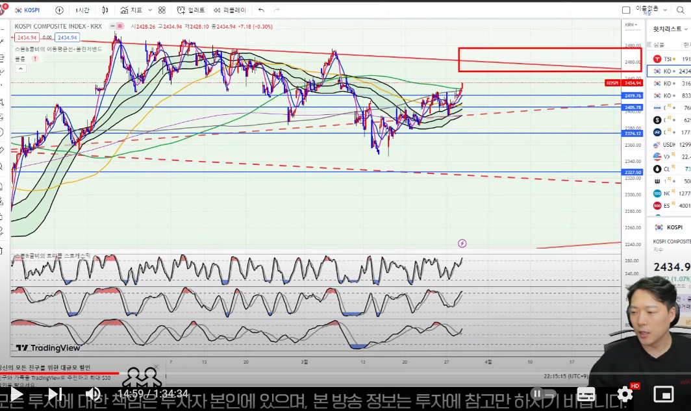The width and height of the screenshot is (691, 411).
Task: Seek on the red video progress bar
Action: click(x=60, y=373)
